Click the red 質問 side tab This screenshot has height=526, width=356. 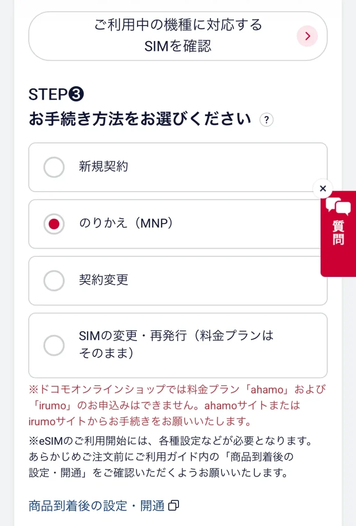338,234
